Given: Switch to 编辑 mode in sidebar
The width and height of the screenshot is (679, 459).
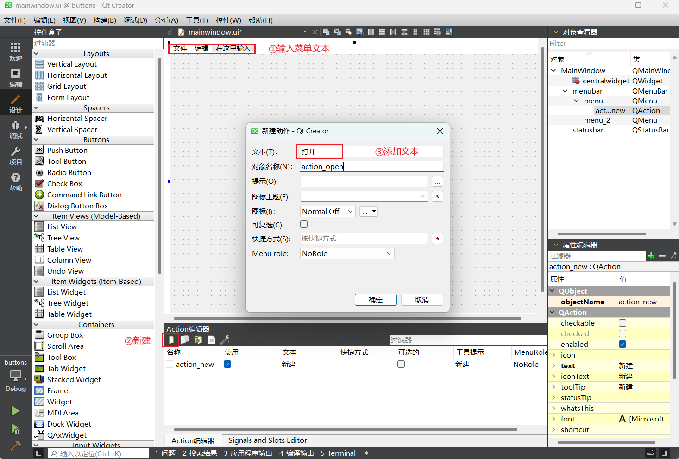Looking at the screenshot, I should [x=16, y=78].
